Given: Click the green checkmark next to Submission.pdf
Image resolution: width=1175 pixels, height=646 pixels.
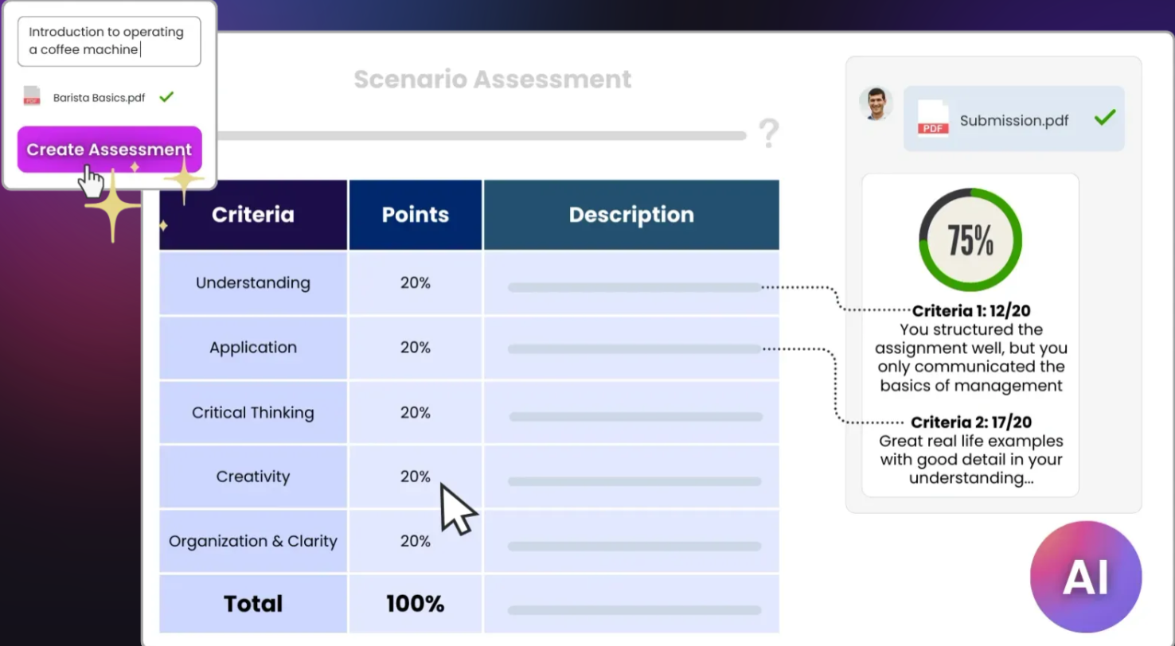Looking at the screenshot, I should click(1104, 119).
